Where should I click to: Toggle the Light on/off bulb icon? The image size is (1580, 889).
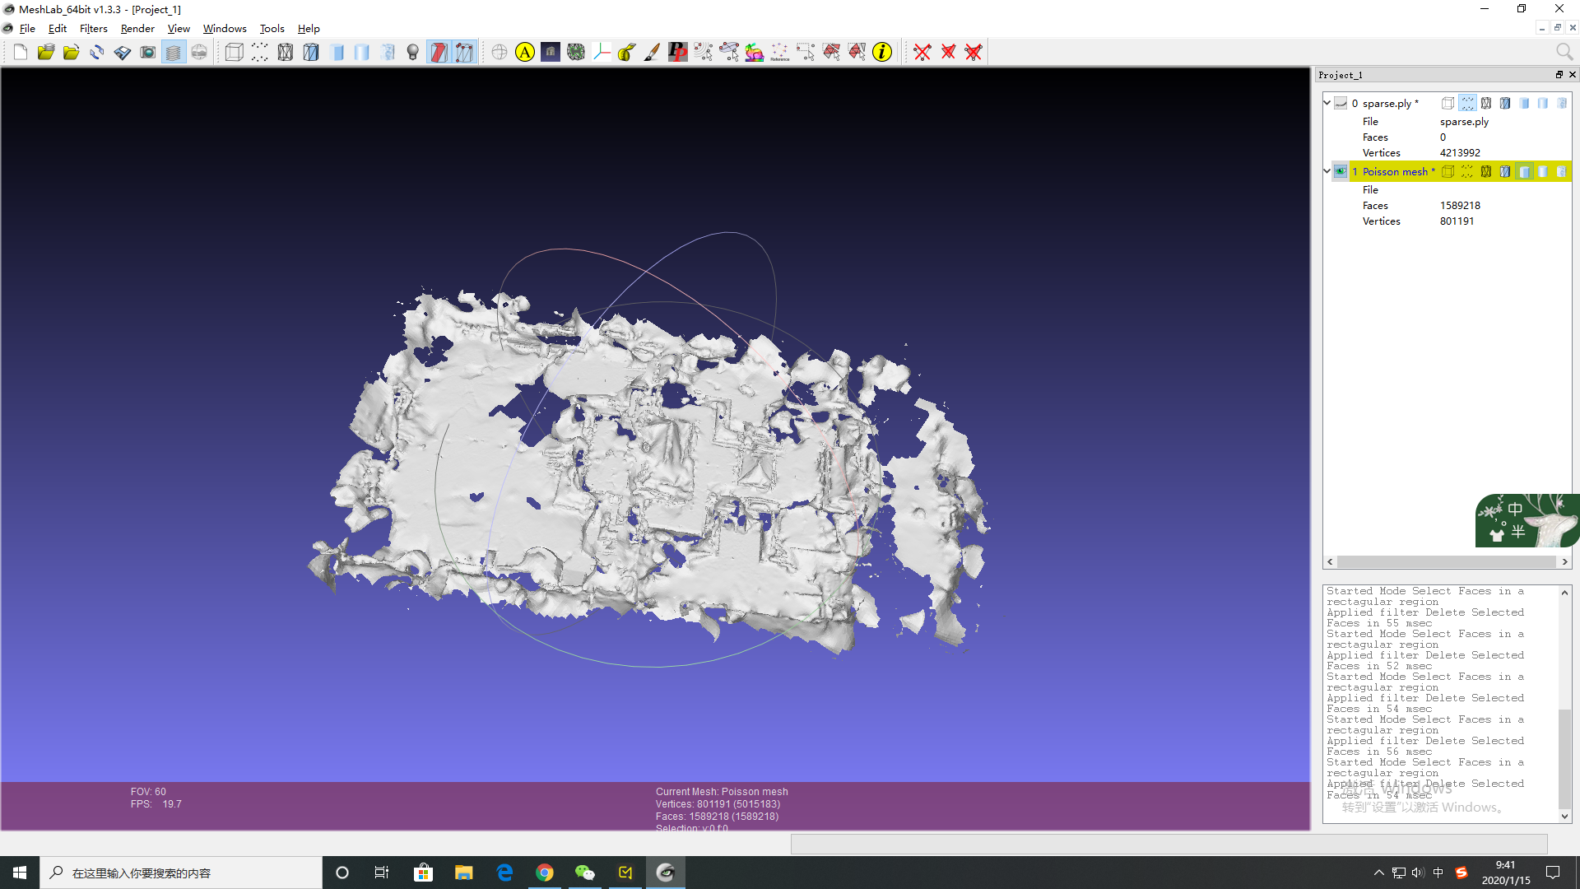(413, 53)
